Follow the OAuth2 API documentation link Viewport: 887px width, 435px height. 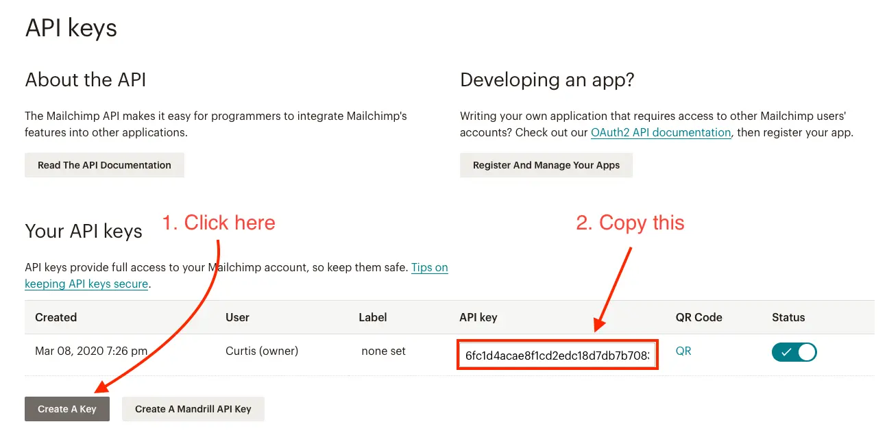click(x=660, y=133)
